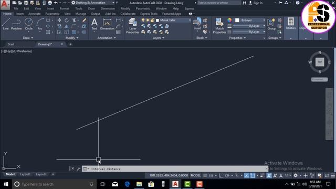Switch to the Express Tools ribbon tab
The image size is (336, 189).
click(149, 14)
